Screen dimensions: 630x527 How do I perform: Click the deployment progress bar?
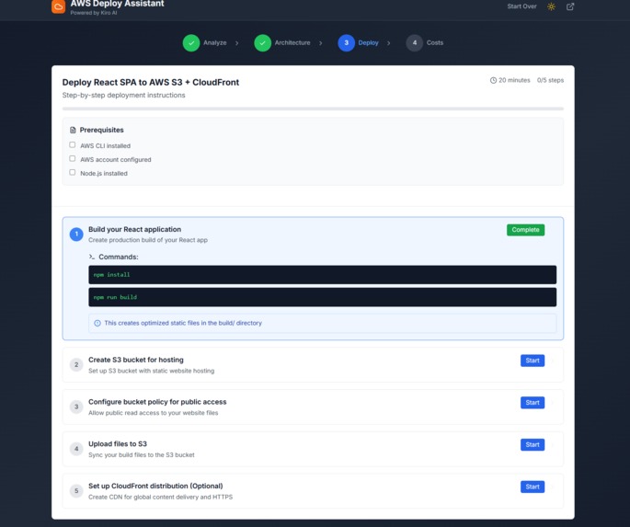point(313,109)
